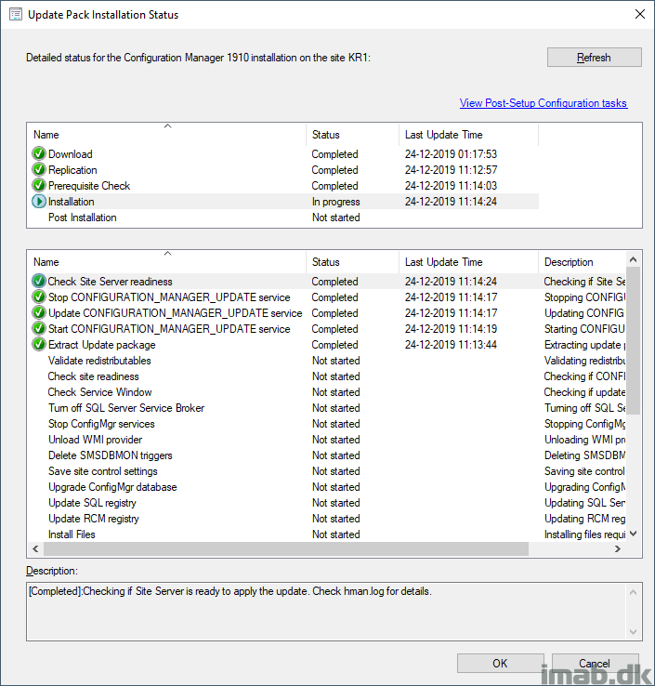Viewport: 655px width, 686px height.
Task: Refresh the installation status
Action: coord(595,58)
